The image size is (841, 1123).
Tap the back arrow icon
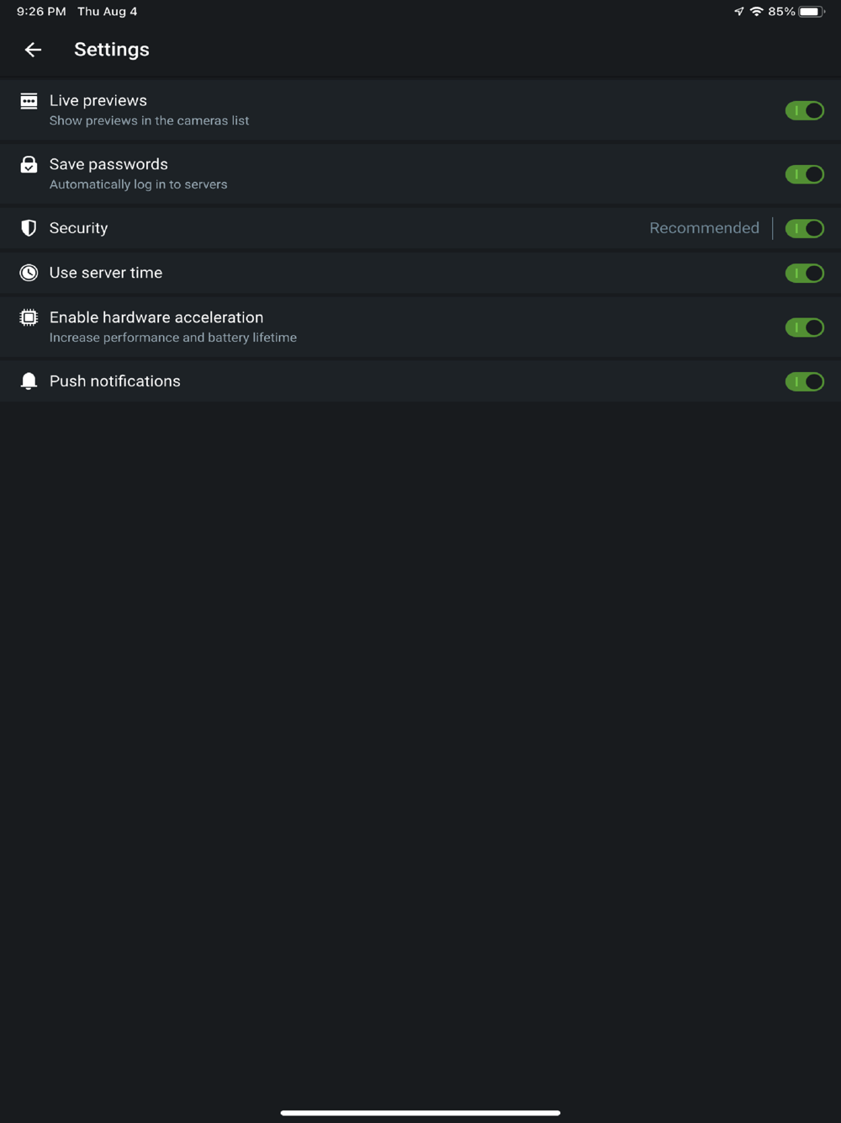click(33, 50)
